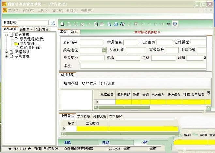Click the New record toolbar icon

coord(62,24)
